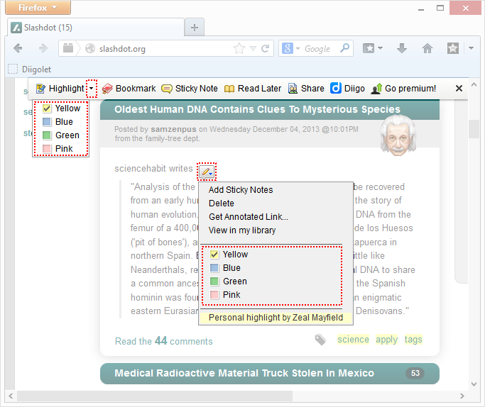Click the Sticky Note icon
Image resolution: width=485 pixels, height=407 pixels.
pos(167,89)
